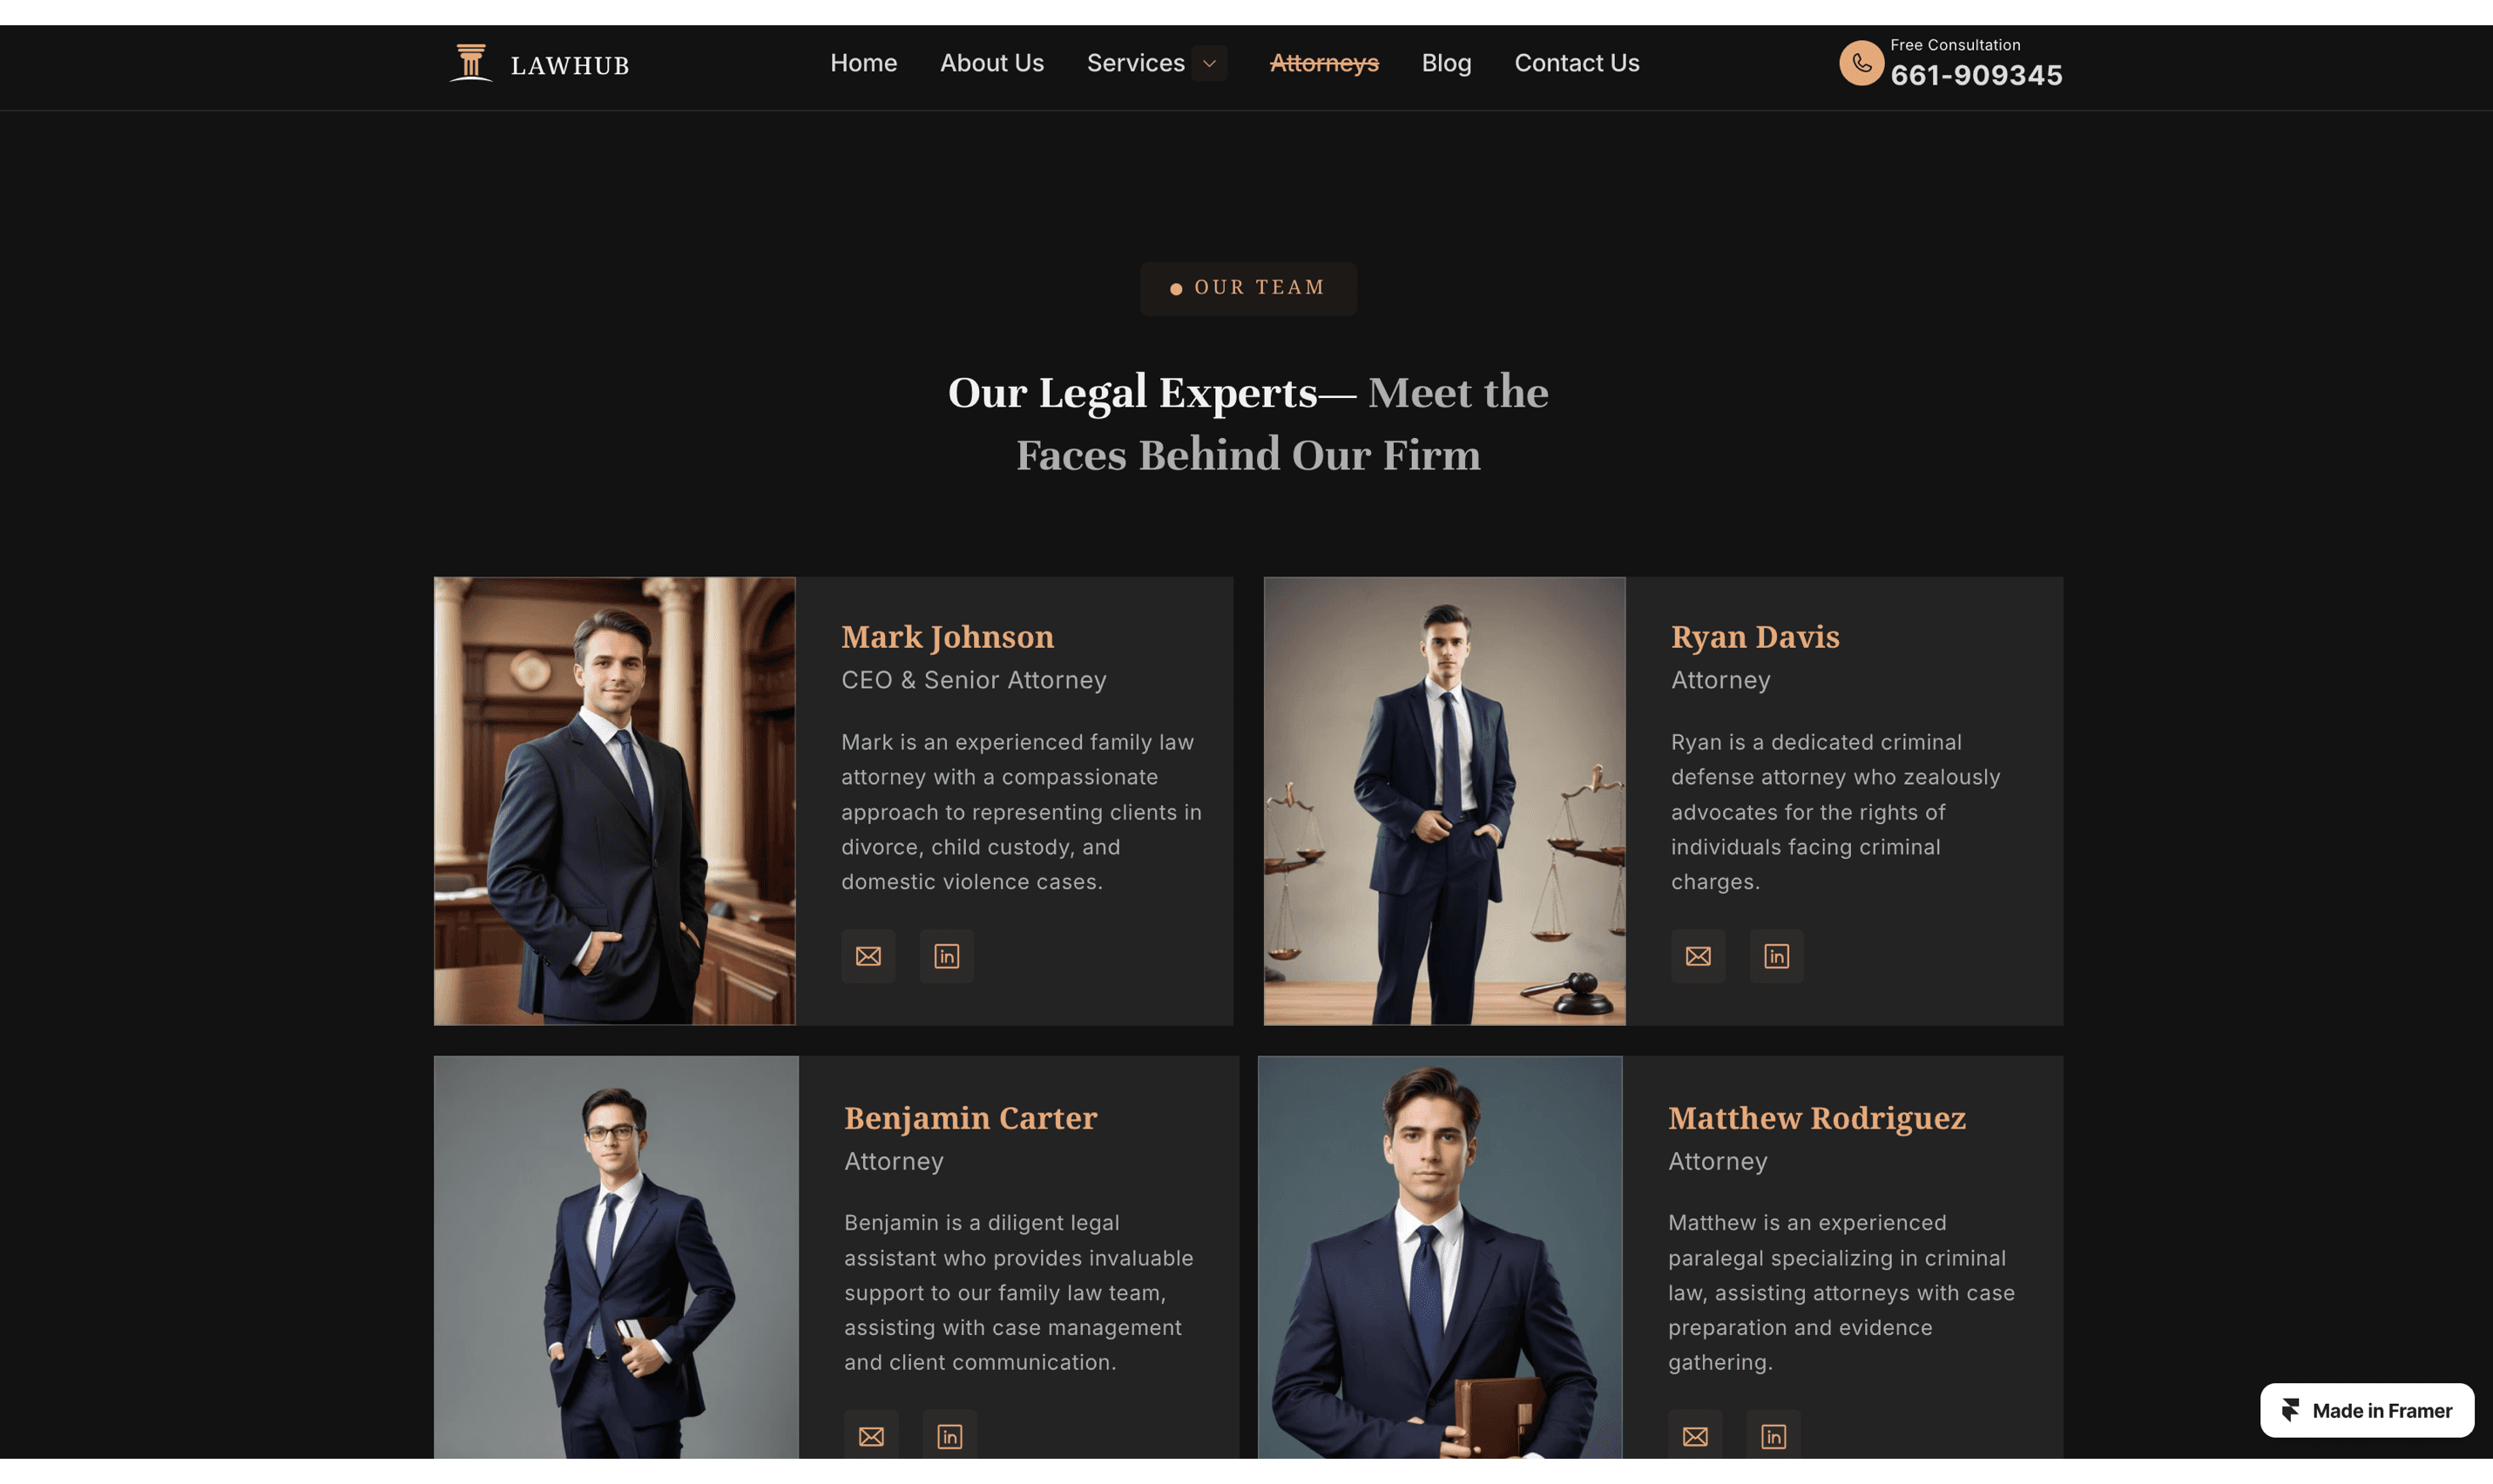Click Ryan Davis's email icon
The height and width of the screenshot is (1484, 2493).
click(x=1698, y=956)
